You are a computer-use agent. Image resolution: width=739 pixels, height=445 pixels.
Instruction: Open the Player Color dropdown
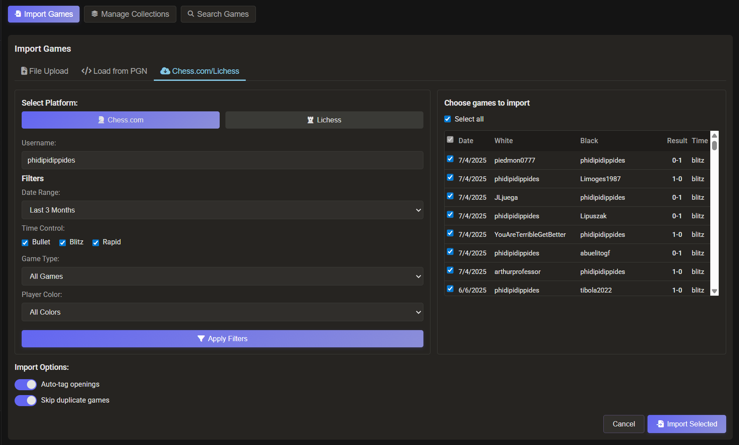click(x=222, y=312)
